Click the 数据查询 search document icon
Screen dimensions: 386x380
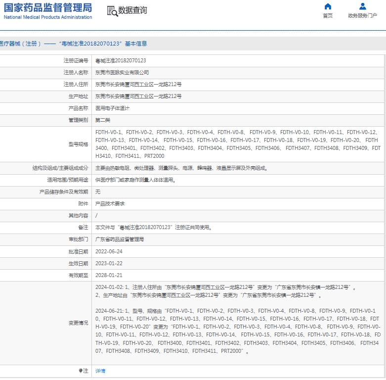[x=113, y=11]
